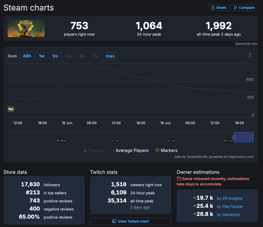This screenshot has width=263, height=227.
Task: Click the Rel release marker on chart
Action: pyautogui.click(x=11, y=109)
